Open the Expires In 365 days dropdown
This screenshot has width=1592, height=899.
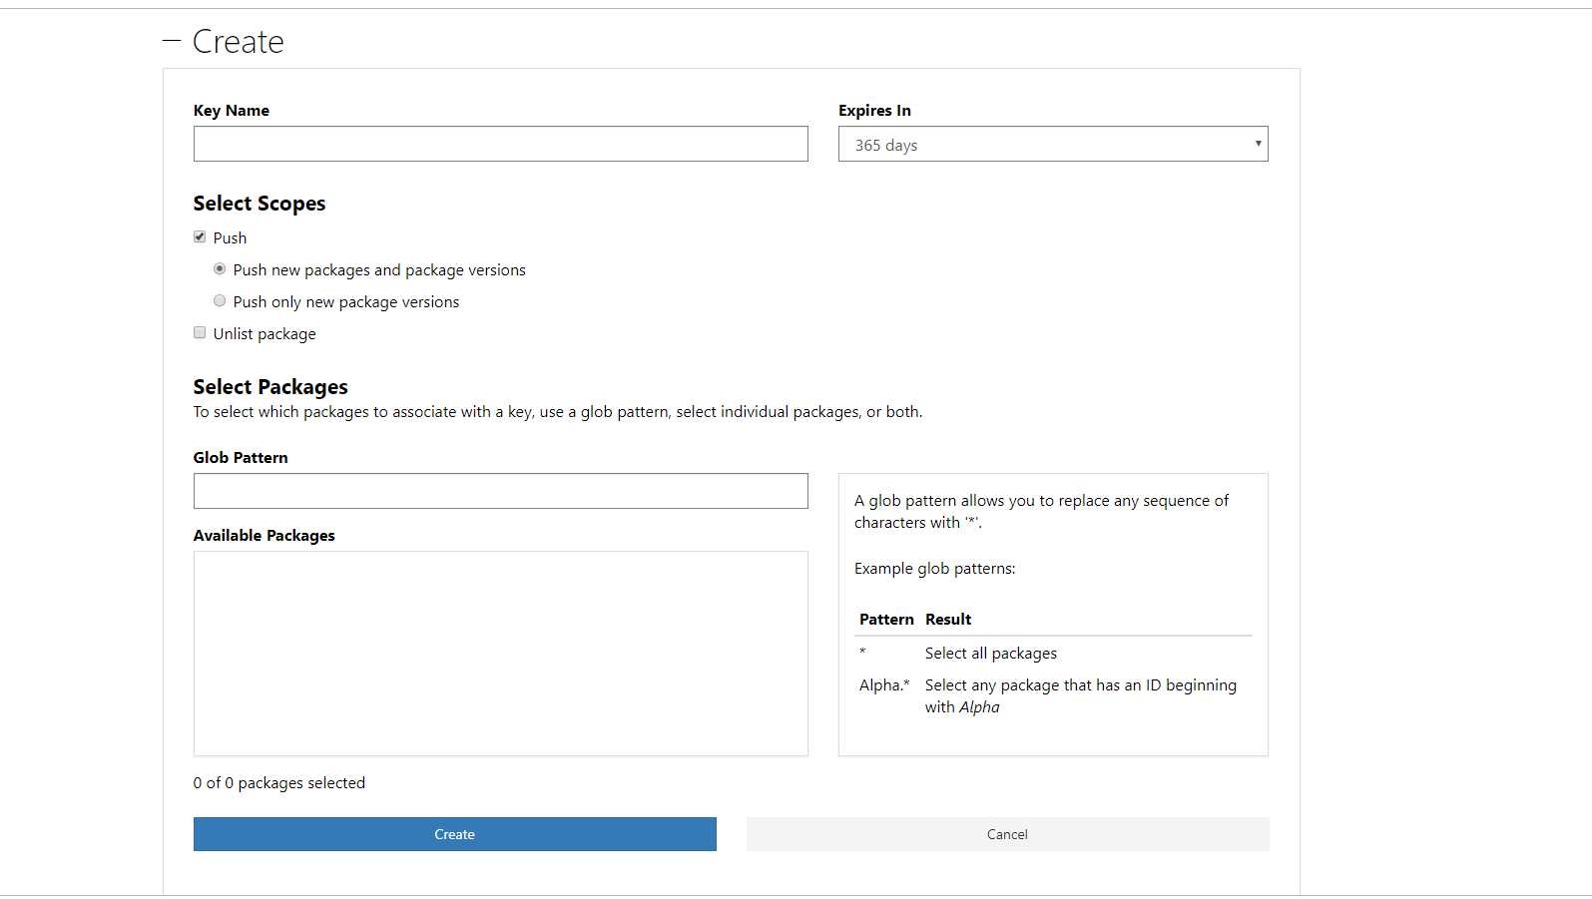pyautogui.click(x=1053, y=144)
